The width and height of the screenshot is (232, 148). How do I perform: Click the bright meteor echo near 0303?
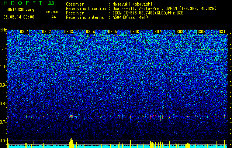pyautogui.click(x=71, y=116)
